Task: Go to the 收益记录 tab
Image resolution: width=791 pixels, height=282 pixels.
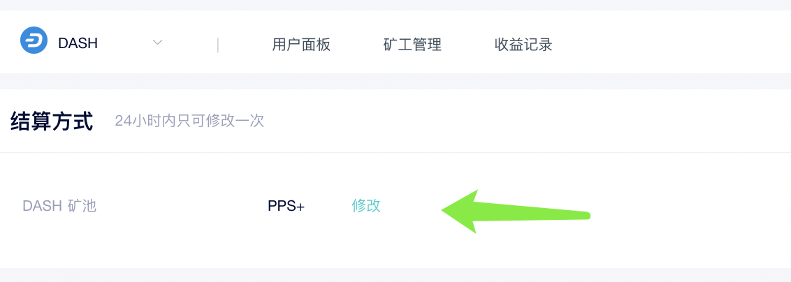Action: tap(523, 45)
